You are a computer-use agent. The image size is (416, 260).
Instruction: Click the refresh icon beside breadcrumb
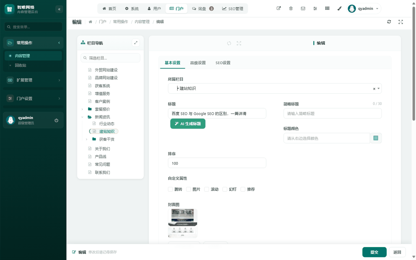(389, 22)
